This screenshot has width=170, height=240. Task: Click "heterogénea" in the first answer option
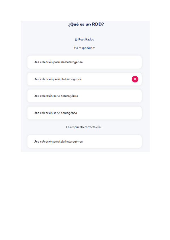tap(74, 62)
